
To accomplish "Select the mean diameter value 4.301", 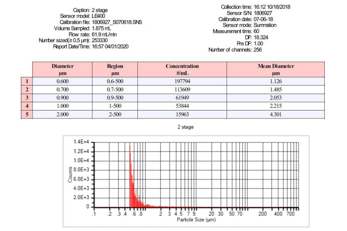I will click(275, 115).
